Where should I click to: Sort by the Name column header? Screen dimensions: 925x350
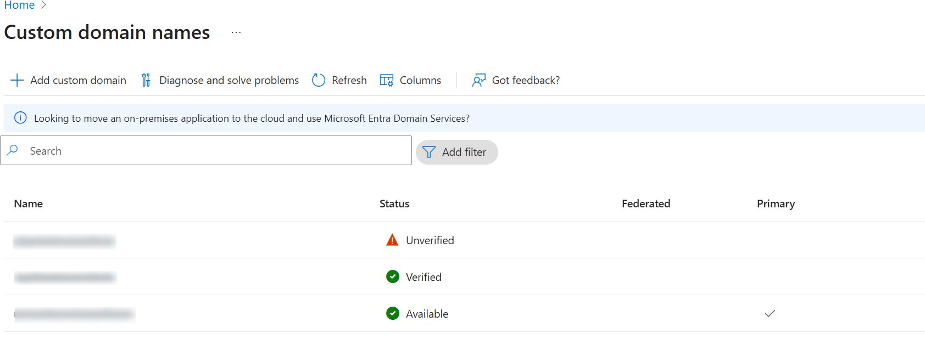(29, 204)
